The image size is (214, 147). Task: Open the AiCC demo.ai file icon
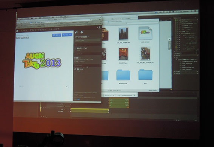(x=145, y=33)
